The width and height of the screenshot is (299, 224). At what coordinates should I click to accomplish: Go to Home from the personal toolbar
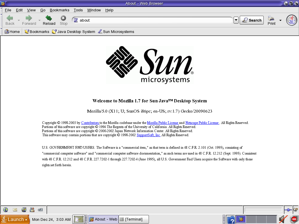(x=12, y=32)
